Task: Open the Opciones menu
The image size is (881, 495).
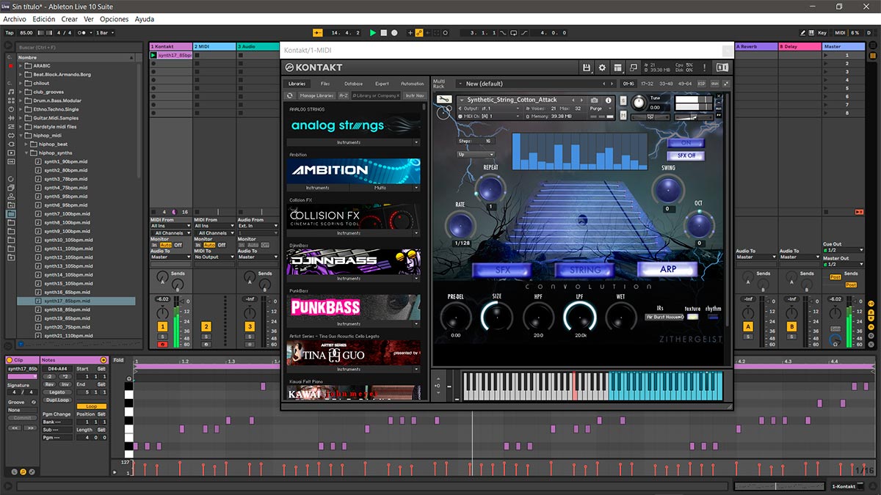Action: [x=114, y=19]
